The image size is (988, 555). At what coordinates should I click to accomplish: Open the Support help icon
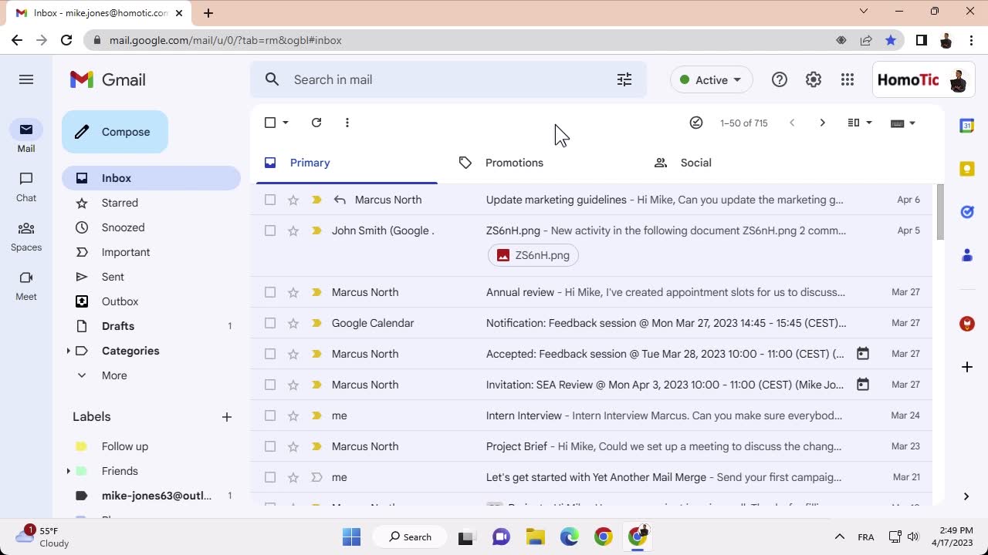click(780, 79)
